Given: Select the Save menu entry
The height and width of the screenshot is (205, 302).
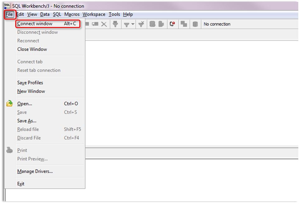Looking at the screenshot, I should point(50,112).
